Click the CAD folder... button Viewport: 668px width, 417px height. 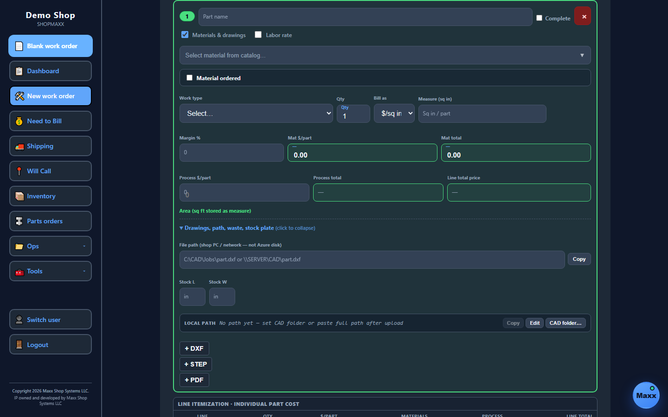pos(565,323)
